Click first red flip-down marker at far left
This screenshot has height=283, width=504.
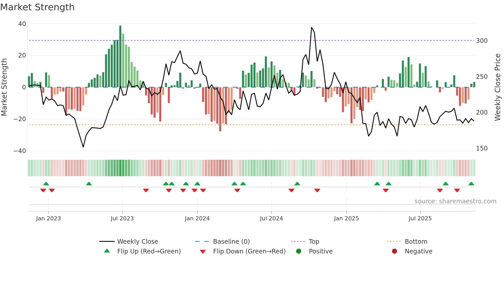(x=43, y=190)
